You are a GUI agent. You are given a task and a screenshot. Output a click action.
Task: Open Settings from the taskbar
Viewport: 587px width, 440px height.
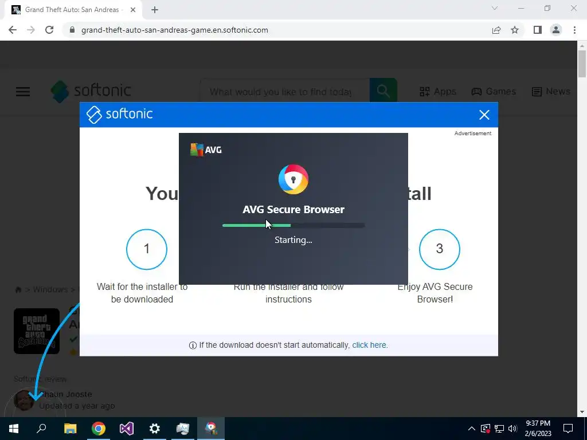click(155, 429)
